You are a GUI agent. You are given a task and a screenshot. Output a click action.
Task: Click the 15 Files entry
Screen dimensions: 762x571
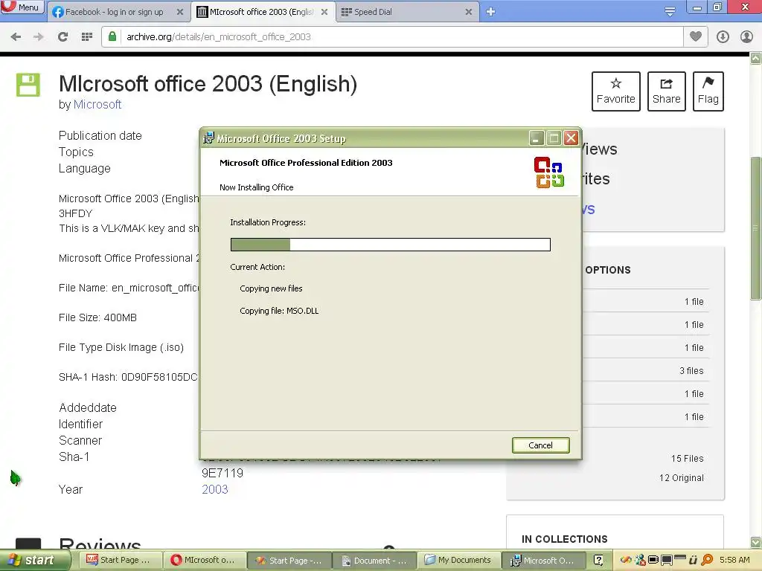687,458
